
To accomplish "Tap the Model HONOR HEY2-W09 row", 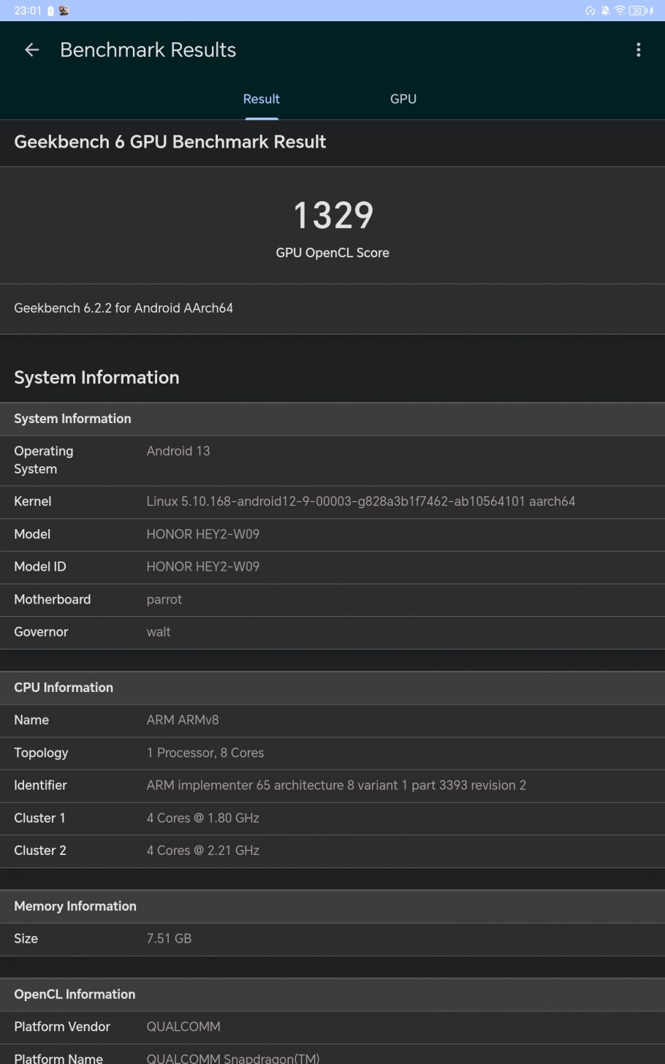I will click(332, 534).
